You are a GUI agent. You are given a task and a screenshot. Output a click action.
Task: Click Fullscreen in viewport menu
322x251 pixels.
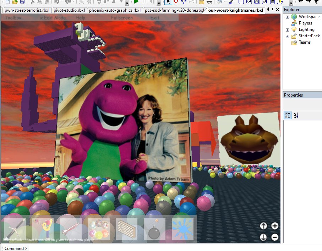tap(122, 18)
